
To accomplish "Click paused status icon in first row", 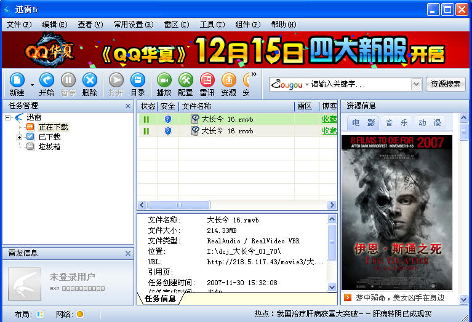I will click(x=146, y=119).
